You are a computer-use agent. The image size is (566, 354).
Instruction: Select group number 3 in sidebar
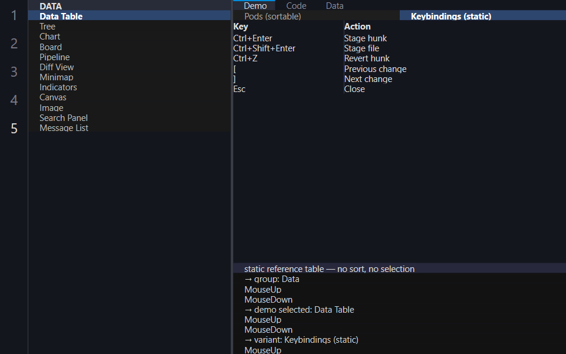point(14,71)
